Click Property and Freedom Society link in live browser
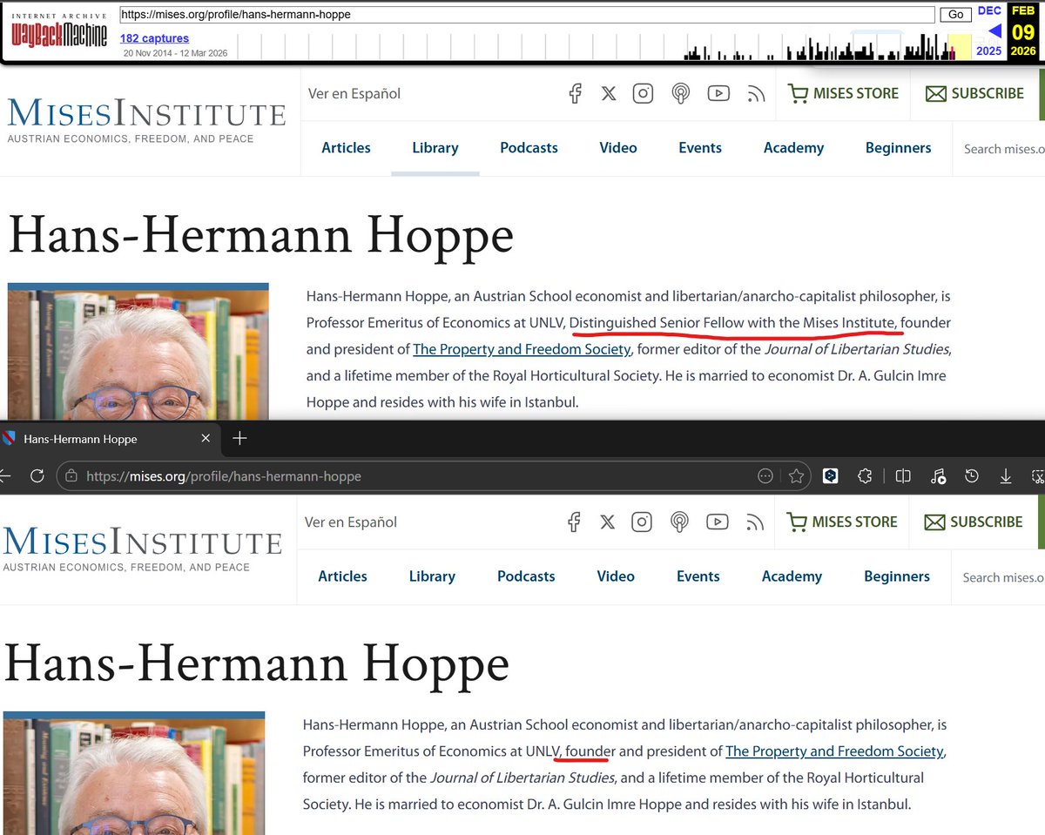1045x835 pixels. [x=835, y=751]
